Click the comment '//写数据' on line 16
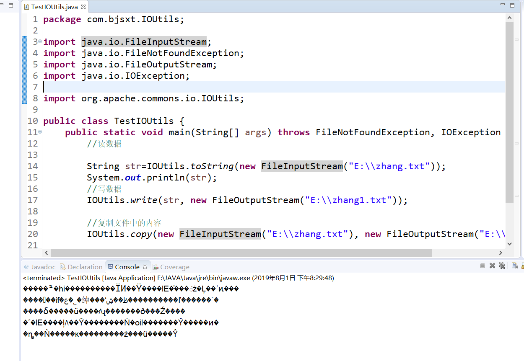524x361 pixels. coord(104,189)
